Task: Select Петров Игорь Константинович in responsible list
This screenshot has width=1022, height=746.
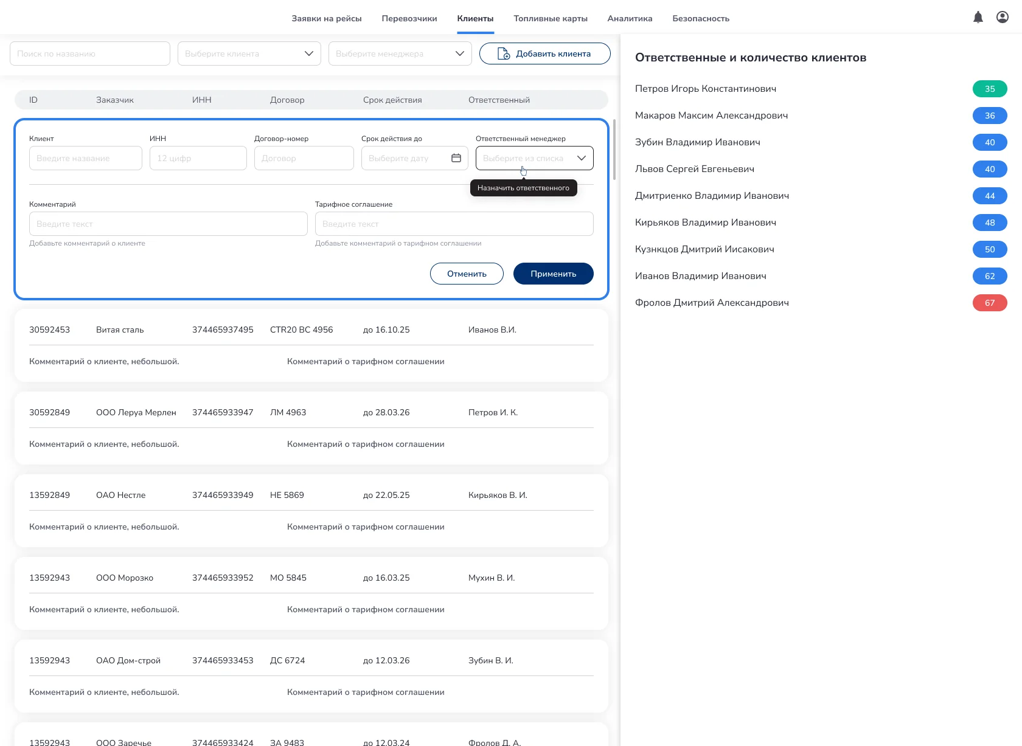Action: pyautogui.click(x=706, y=89)
